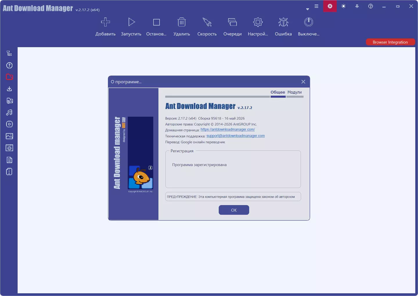Confirm the About dialog with OK
Screen dimensions: 418x296
click(234, 210)
